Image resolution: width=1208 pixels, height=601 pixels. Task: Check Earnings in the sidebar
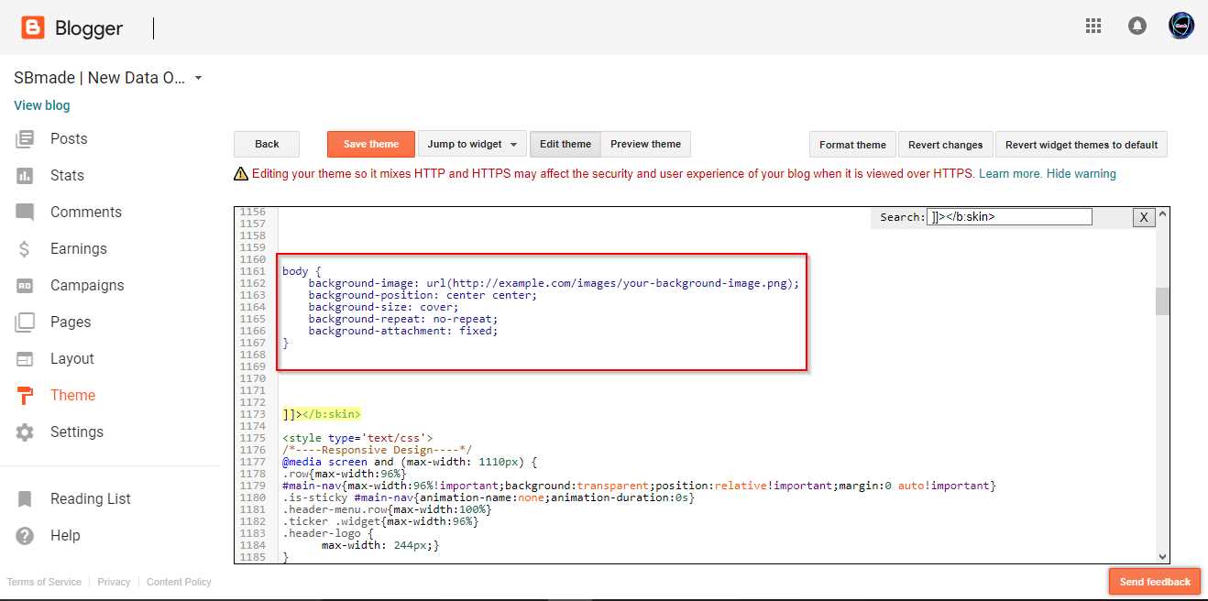[x=78, y=248]
